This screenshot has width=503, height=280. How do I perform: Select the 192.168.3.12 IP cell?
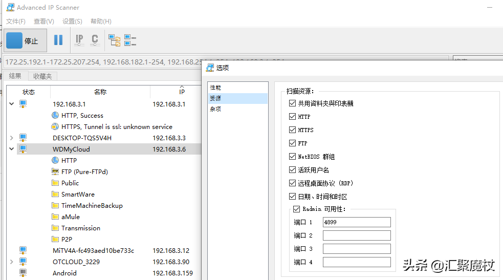click(171, 250)
